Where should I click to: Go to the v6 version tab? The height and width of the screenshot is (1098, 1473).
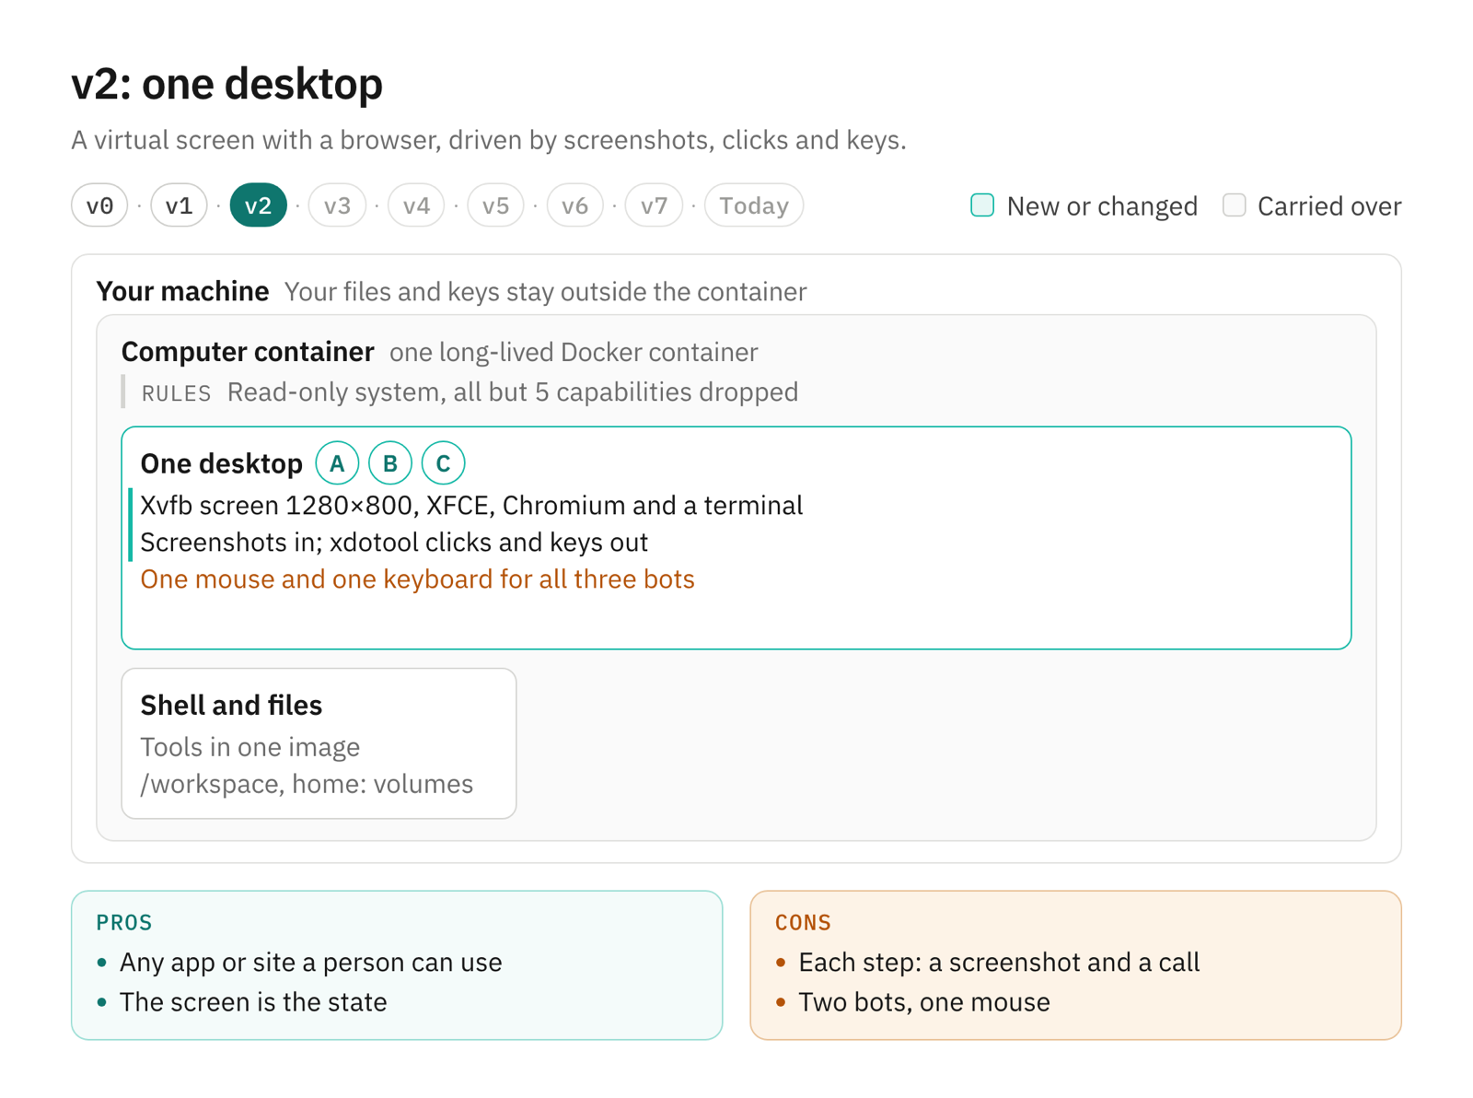point(574,205)
